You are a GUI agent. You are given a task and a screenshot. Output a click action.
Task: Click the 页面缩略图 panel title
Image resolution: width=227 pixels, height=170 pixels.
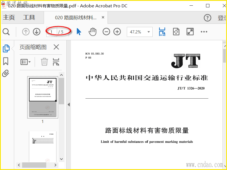[x=33, y=47]
